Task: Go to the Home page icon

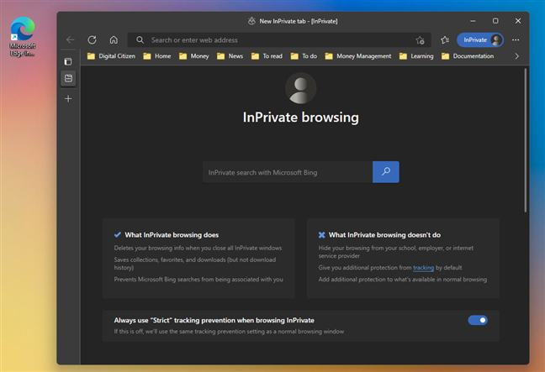Action: point(114,40)
